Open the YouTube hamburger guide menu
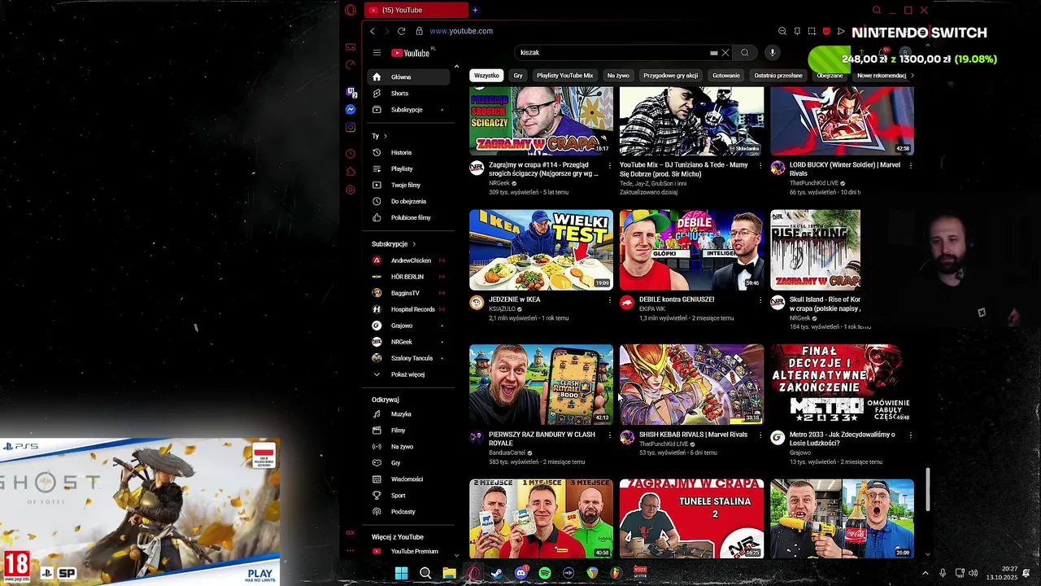 tap(377, 53)
